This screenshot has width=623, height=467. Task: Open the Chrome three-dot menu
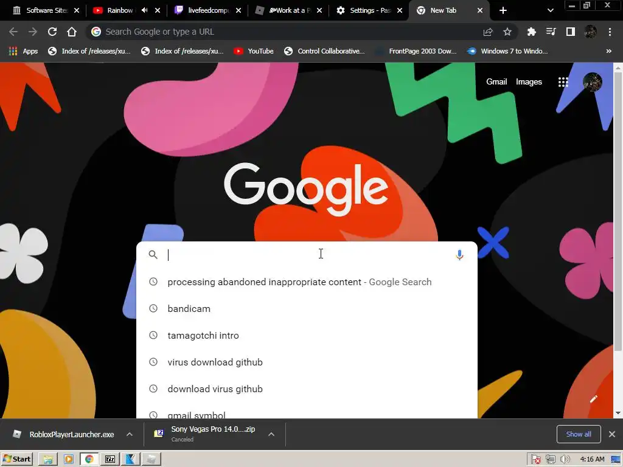coord(610,32)
